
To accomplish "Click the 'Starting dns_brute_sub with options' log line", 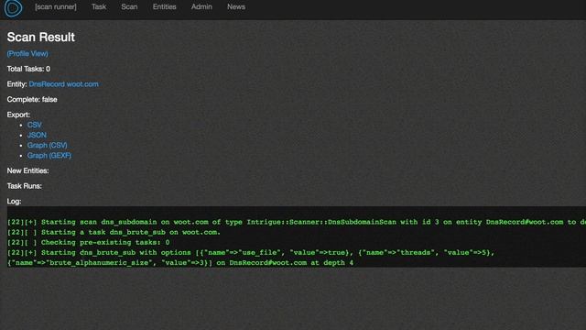I will click(x=251, y=253).
